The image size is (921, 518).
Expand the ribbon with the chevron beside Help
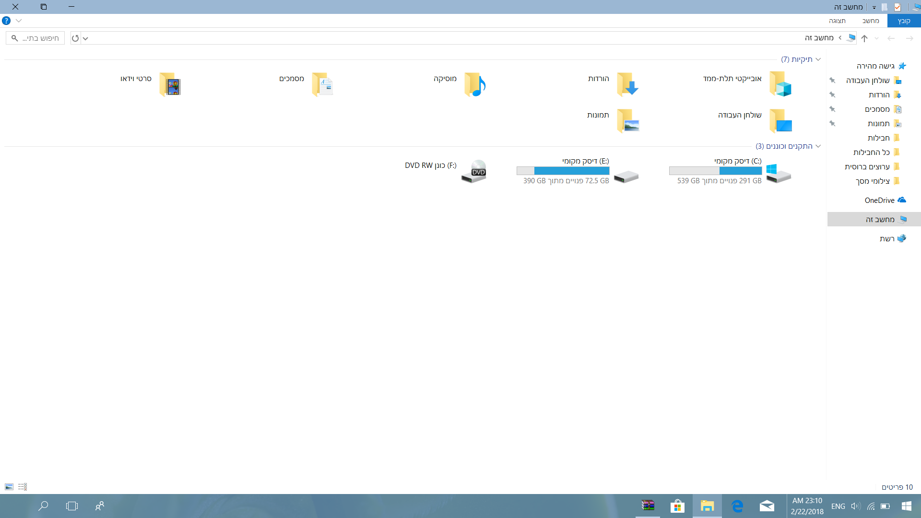pyautogui.click(x=19, y=21)
